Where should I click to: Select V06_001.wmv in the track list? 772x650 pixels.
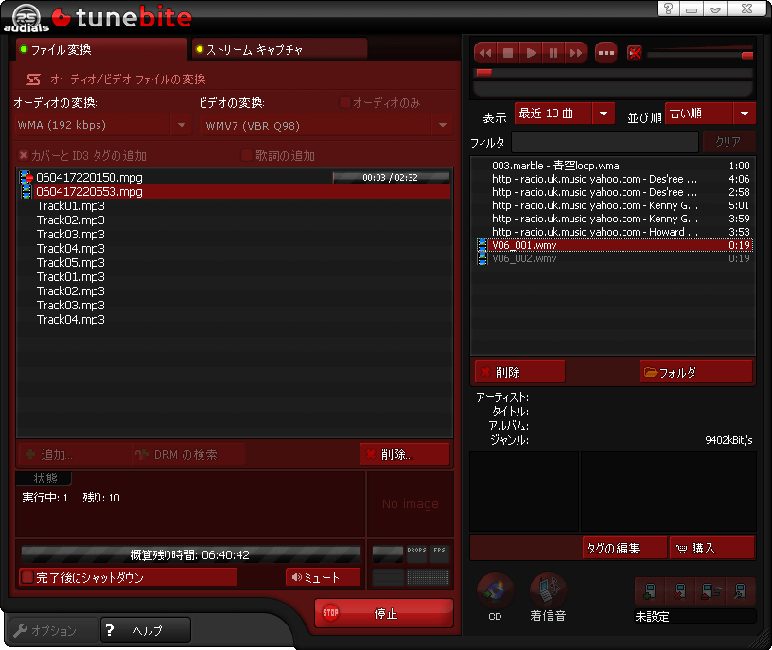pyautogui.click(x=613, y=245)
